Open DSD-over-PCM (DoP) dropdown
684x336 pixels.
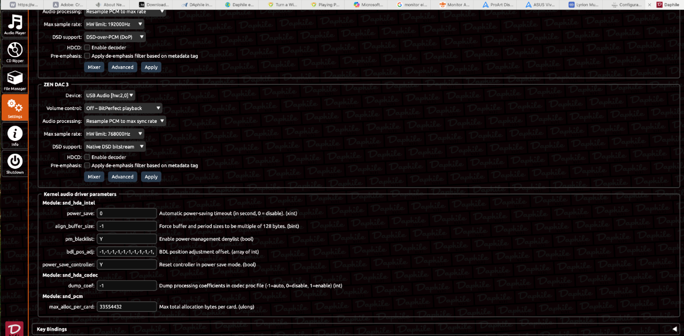[x=115, y=37]
